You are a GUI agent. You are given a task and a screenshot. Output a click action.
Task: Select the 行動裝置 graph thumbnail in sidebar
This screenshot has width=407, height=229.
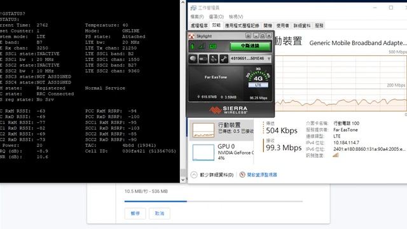click(x=203, y=130)
